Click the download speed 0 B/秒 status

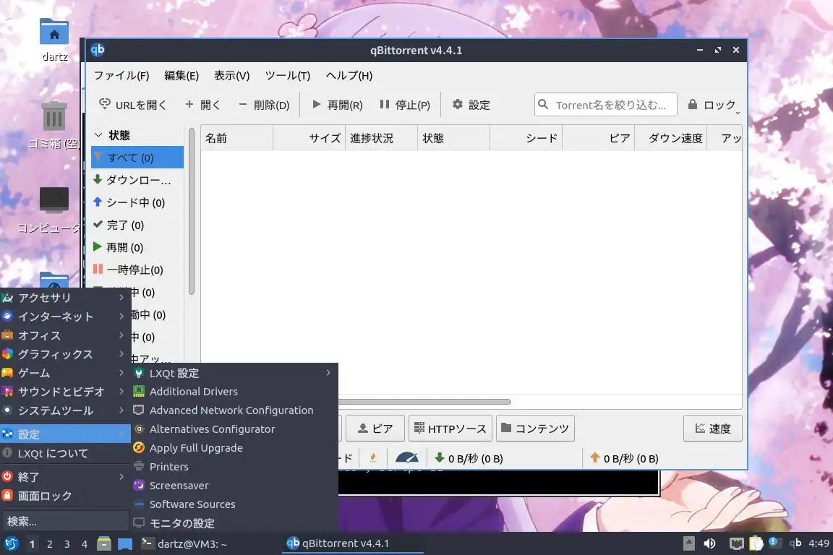pyautogui.click(x=469, y=458)
